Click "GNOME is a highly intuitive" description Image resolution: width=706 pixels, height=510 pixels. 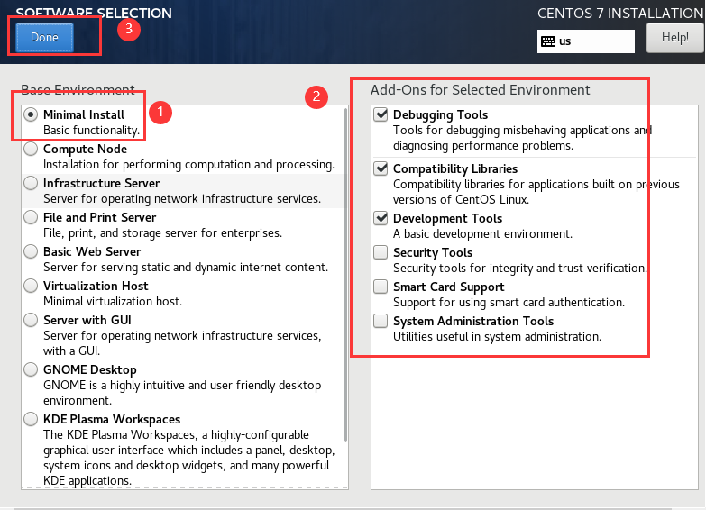pyautogui.click(x=182, y=393)
